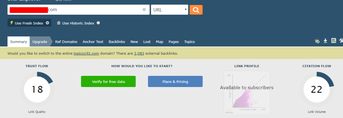343x118 pixels.
Task: Open the Lost tab
Action: tap(147, 42)
